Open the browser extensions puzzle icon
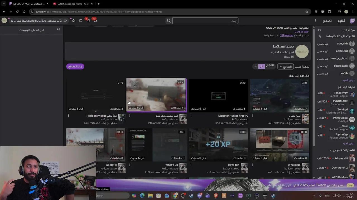 tap(330, 12)
